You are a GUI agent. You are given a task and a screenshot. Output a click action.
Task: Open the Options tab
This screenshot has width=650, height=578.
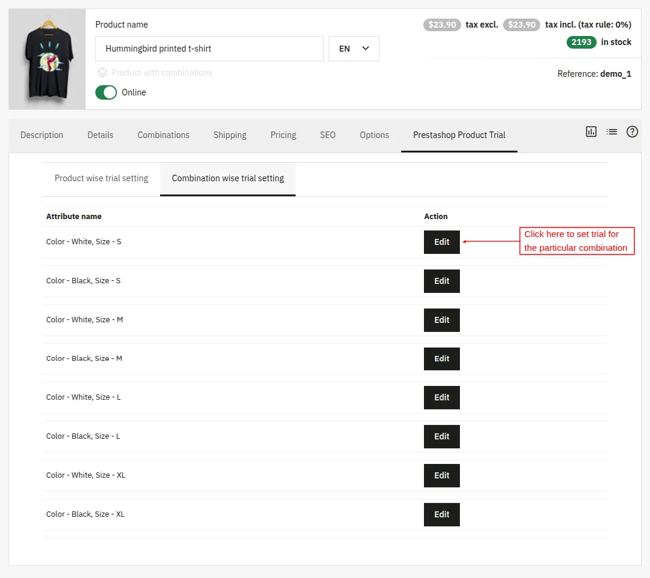(374, 135)
